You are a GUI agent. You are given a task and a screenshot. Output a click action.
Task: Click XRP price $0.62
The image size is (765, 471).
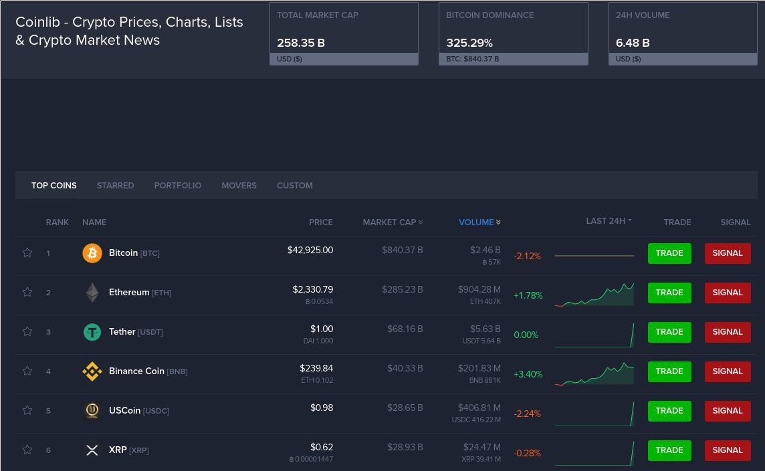tap(322, 447)
